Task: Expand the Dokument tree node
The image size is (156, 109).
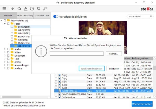Action: (5, 56)
